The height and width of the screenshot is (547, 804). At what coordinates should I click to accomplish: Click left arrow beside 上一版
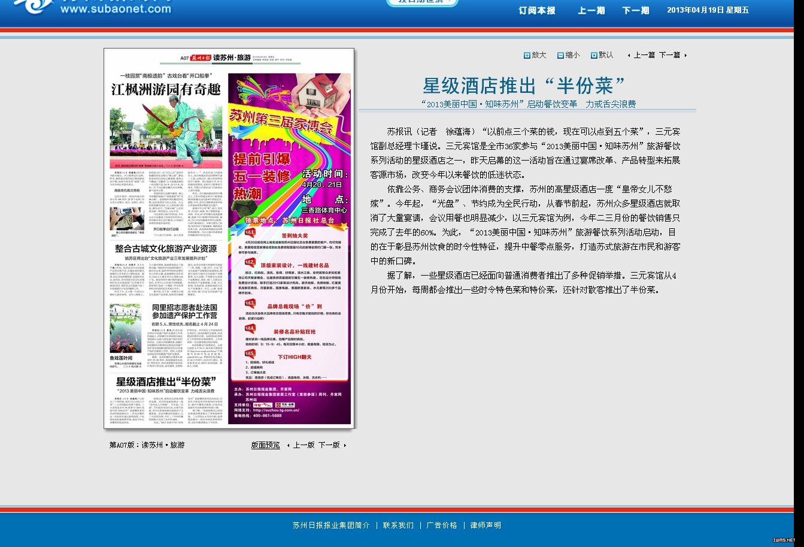(x=288, y=445)
